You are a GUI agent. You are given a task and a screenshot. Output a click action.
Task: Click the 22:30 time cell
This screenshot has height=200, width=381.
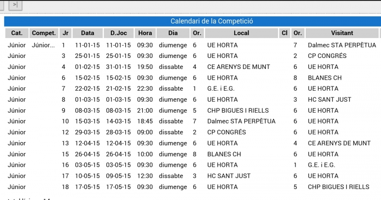point(145,89)
